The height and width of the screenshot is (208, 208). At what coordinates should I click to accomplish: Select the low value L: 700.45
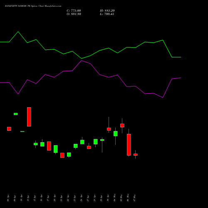[x=107, y=14]
